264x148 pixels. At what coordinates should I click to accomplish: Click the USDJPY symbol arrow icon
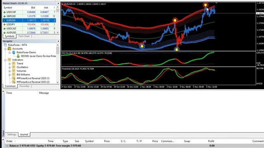tap(5, 25)
